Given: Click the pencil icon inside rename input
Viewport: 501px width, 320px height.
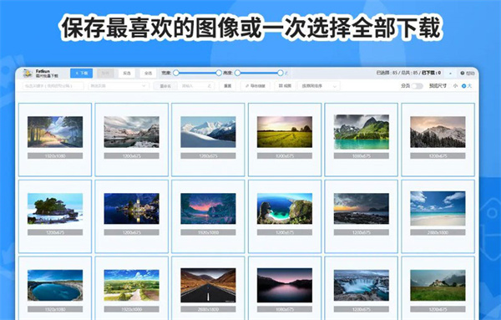Looking at the screenshot, I should point(210,86).
